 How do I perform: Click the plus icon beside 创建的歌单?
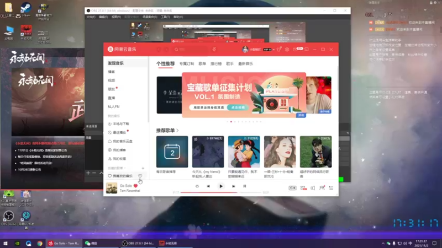(x=143, y=168)
